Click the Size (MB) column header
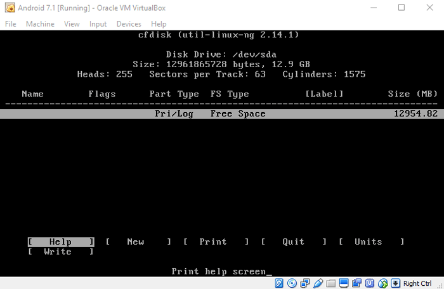 coord(412,94)
